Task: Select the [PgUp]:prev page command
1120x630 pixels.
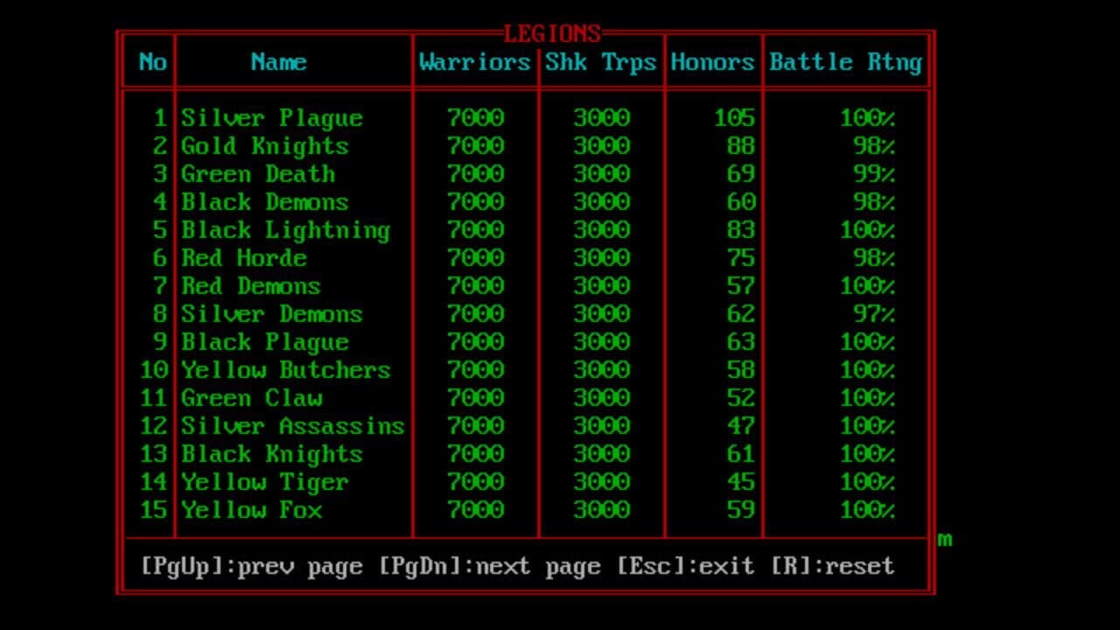Action: click(252, 566)
